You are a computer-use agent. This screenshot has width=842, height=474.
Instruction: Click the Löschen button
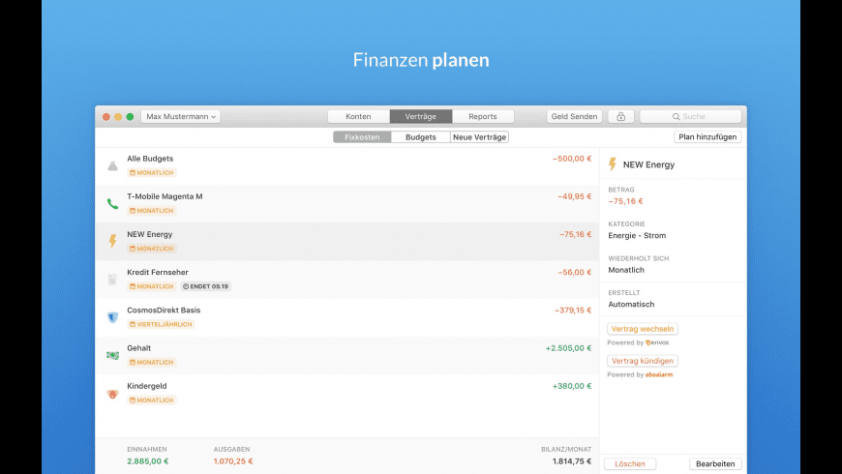pos(630,463)
